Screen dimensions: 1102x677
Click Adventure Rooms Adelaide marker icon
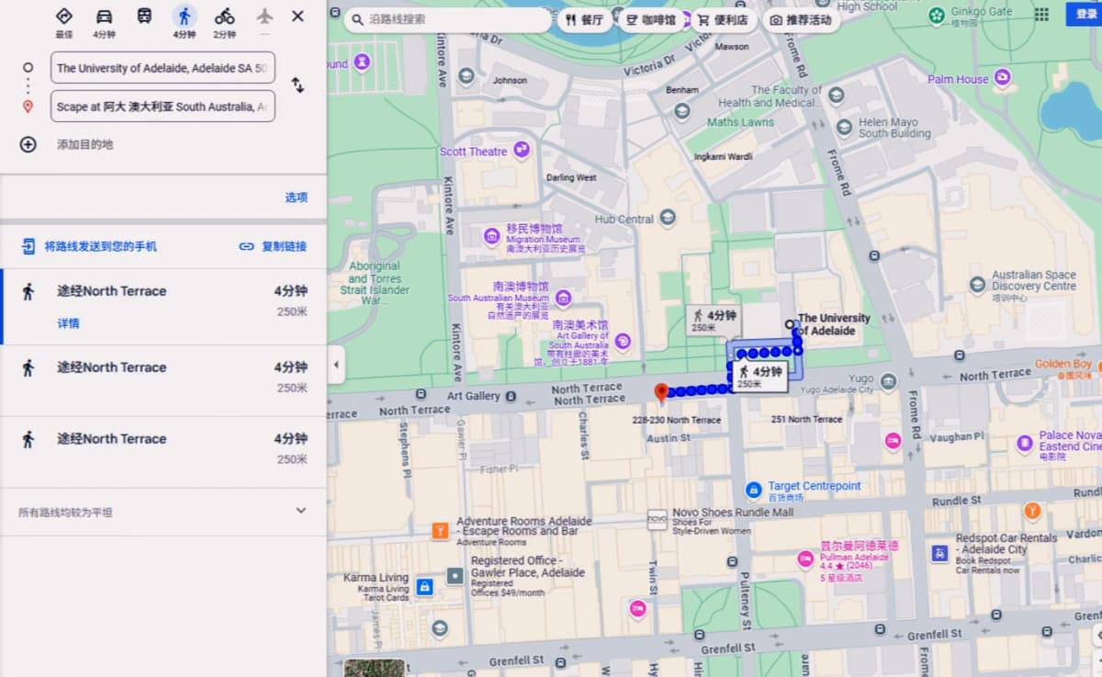(440, 530)
